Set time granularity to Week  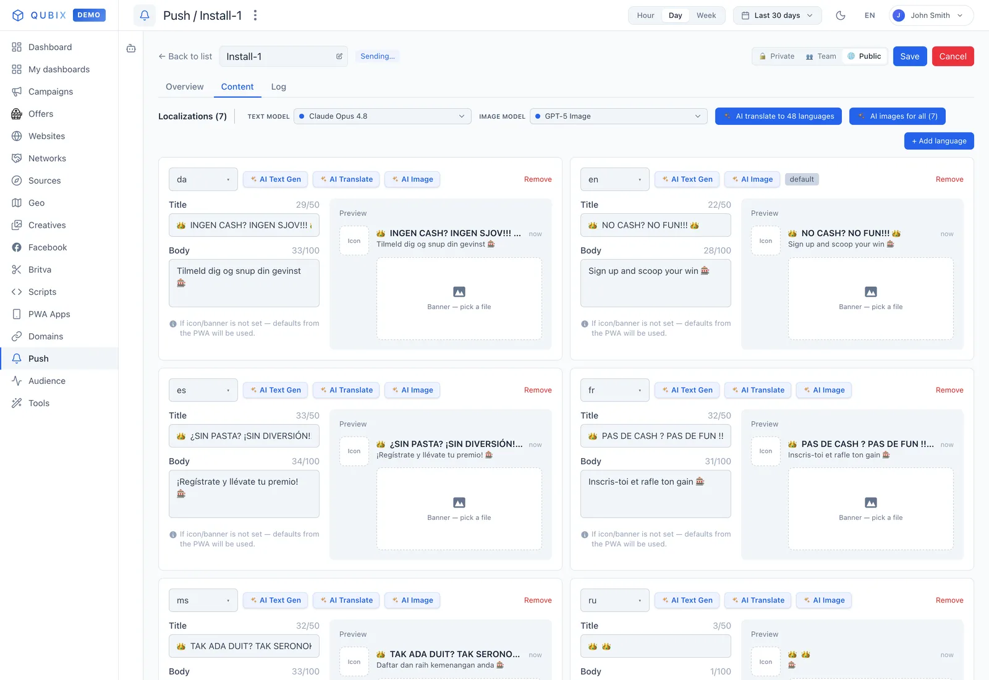click(x=707, y=15)
